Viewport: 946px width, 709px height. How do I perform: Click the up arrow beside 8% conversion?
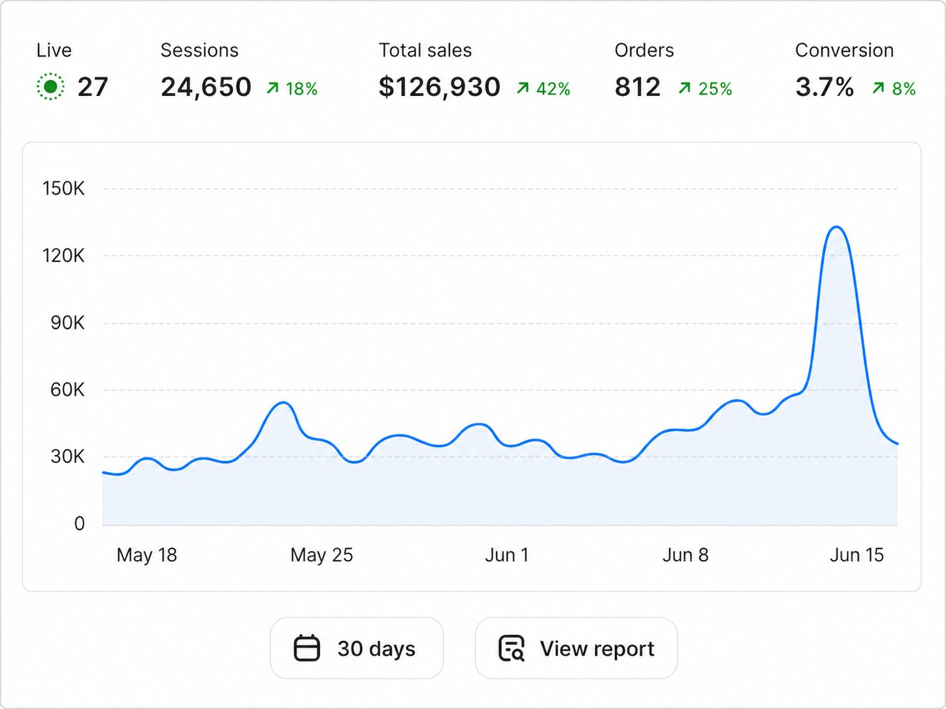coord(879,88)
